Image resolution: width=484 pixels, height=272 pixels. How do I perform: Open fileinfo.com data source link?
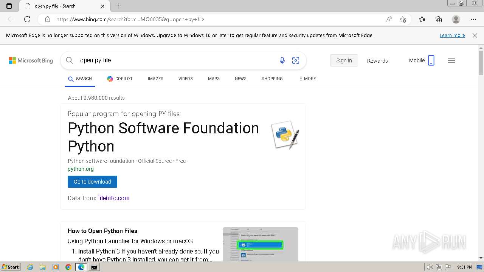[x=113, y=198]
